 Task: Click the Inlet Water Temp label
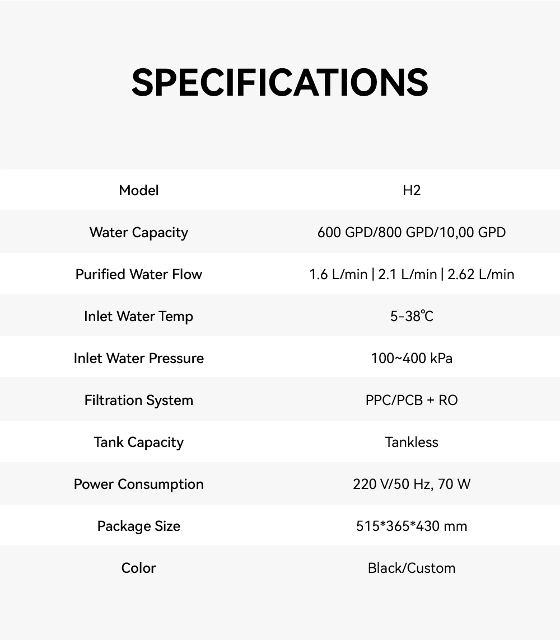[x=139, y=316]
